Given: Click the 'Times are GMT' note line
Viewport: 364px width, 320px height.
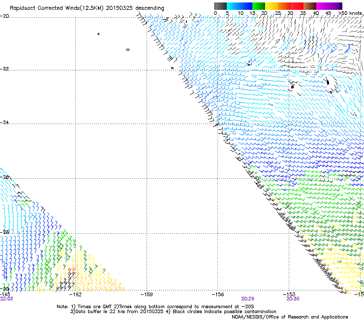Looking at the screenshot, I should tap(155, 307).
